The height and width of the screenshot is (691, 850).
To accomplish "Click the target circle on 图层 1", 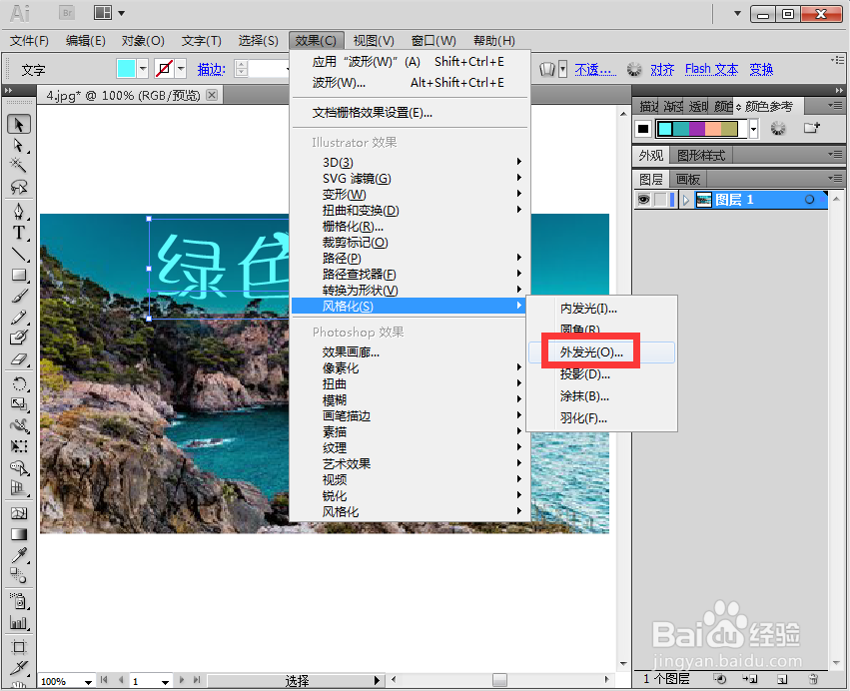I will 809,199.
